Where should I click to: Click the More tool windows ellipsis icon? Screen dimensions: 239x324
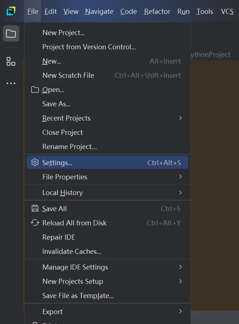11,83
